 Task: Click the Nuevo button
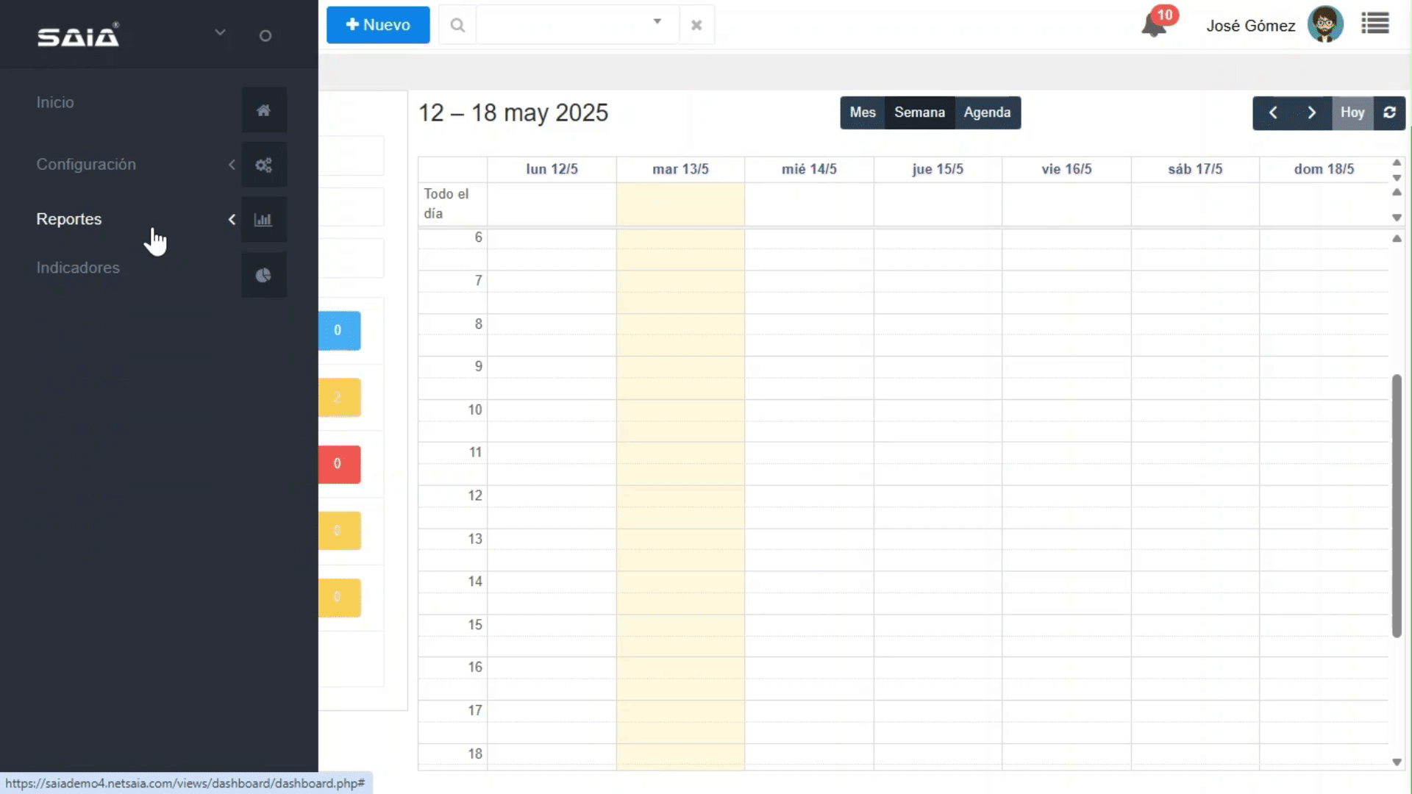pyautogui.click(x=378, y=25)
